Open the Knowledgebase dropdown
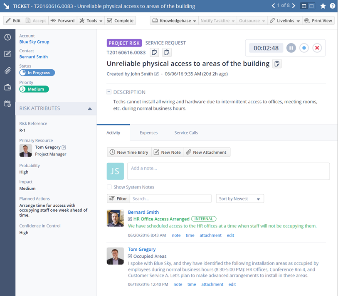Image resolution: width=338 pixels, height=296 pixels. click(x=174, y=21)
